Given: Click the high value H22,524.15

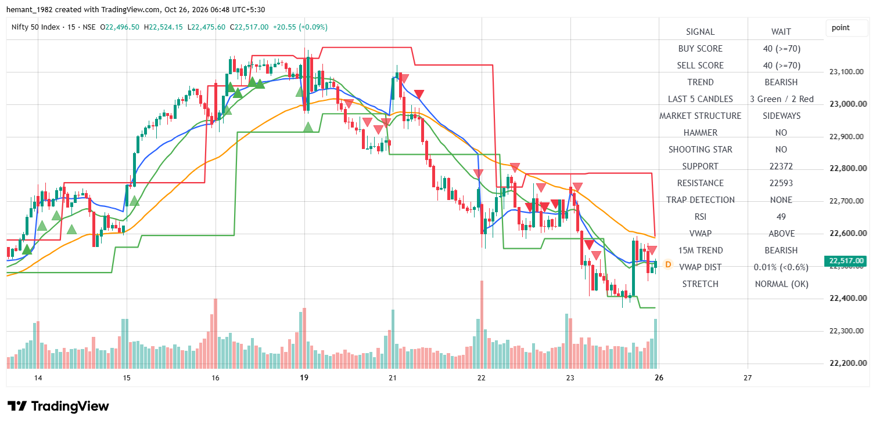Looking at the screenshot, I should click(164, 27).
